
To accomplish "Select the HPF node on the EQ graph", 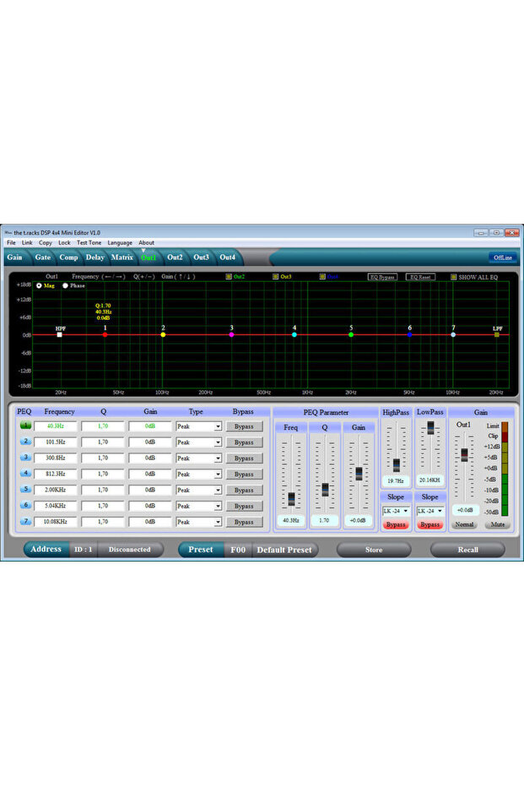I will click(60, 335).
